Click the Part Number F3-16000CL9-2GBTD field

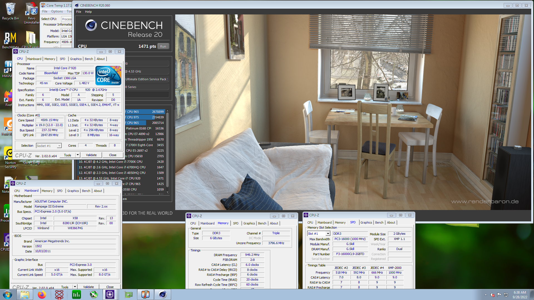click(350, 254)
